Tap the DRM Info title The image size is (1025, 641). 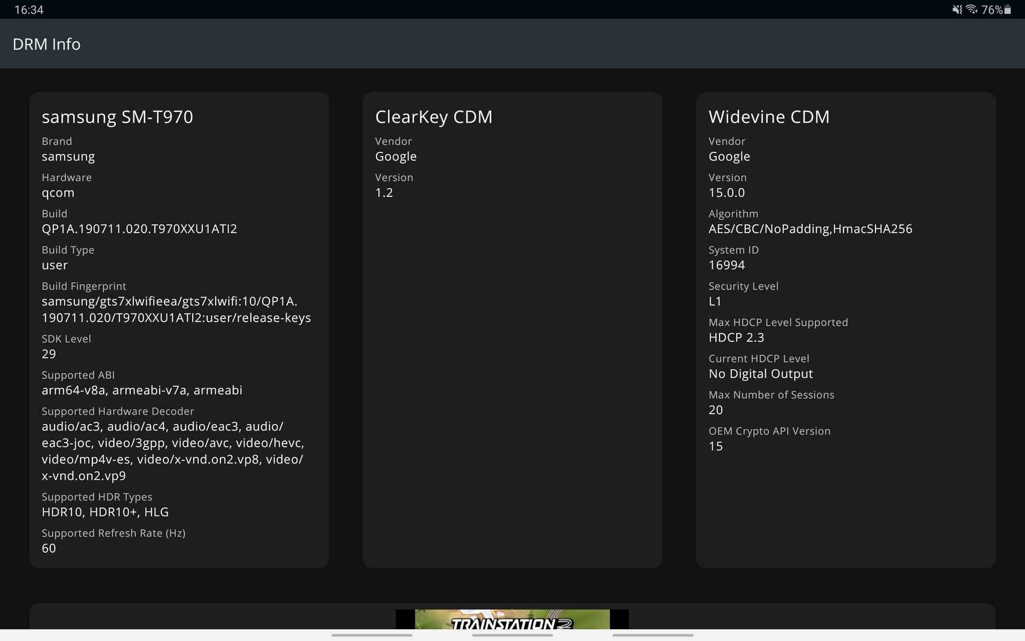tap(46, 44)
